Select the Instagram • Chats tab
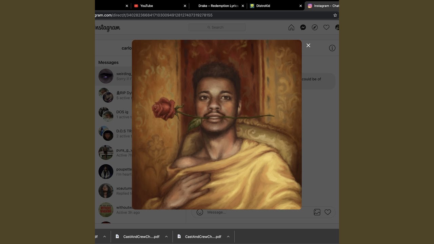The height and width of the screenshot is (244, 434). (x=322, y=6)
